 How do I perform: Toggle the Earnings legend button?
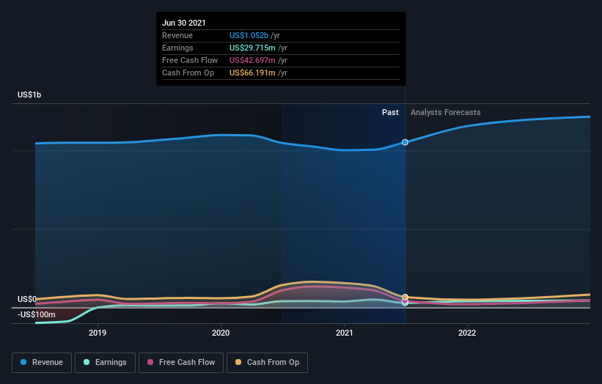click(x=105, y=363)
